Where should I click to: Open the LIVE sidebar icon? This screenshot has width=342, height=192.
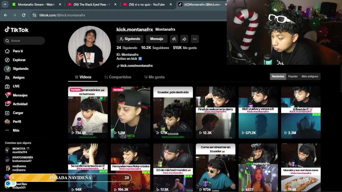pyautogui.click(x=7, y=86)
